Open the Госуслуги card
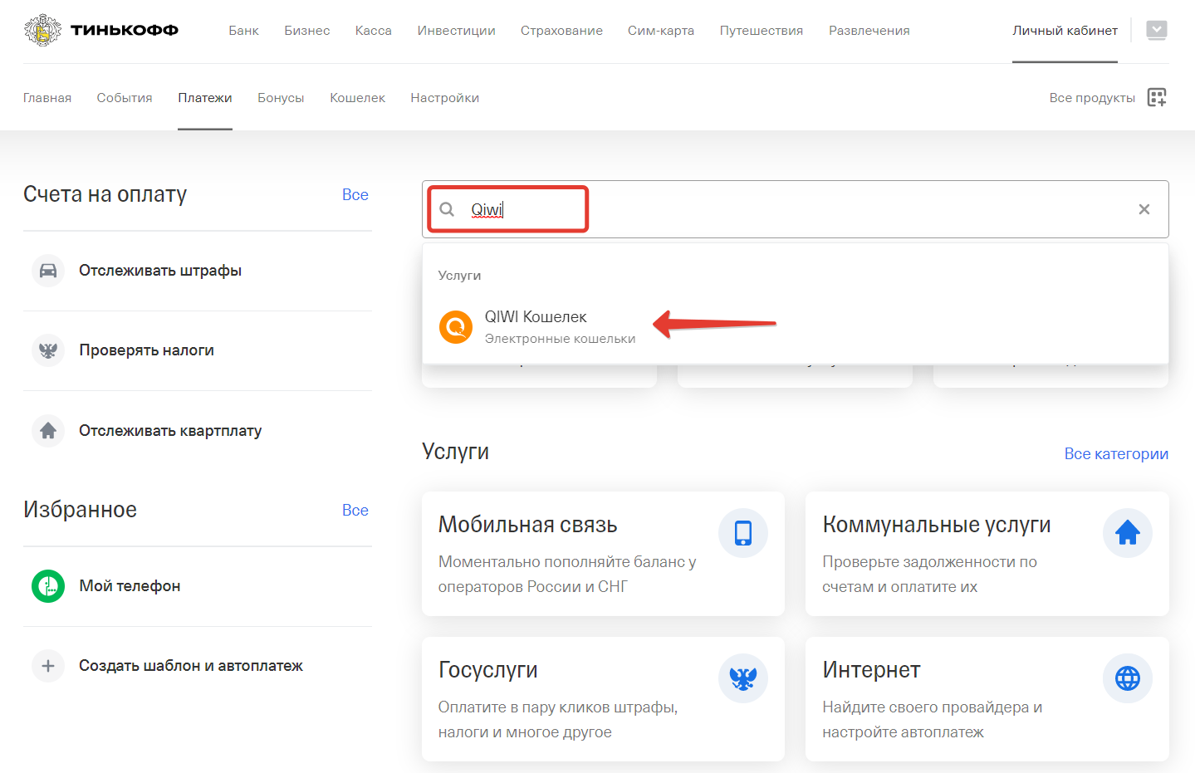 [603, 699]
